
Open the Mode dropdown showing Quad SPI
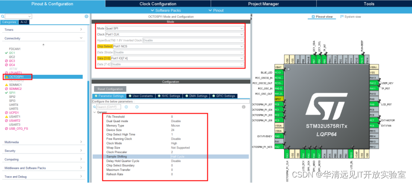click(174, 28)
